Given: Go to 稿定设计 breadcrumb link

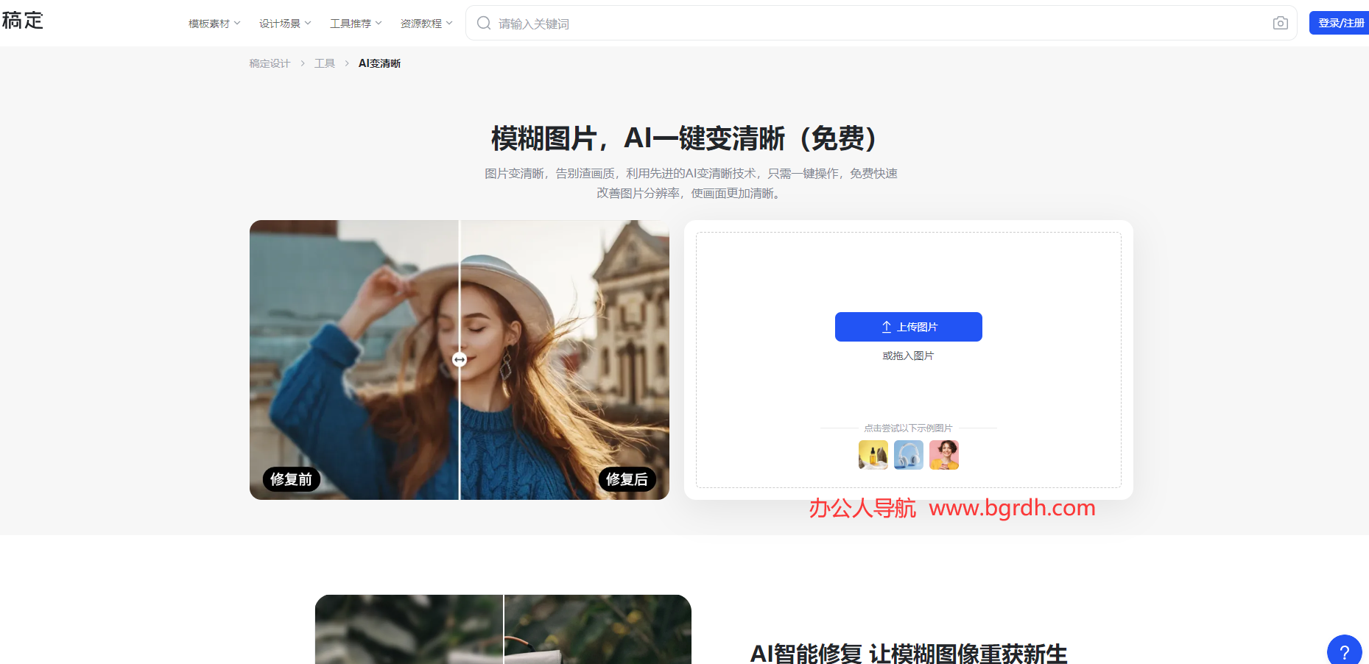Looking at the screenshot, I should tap(270, 63).
